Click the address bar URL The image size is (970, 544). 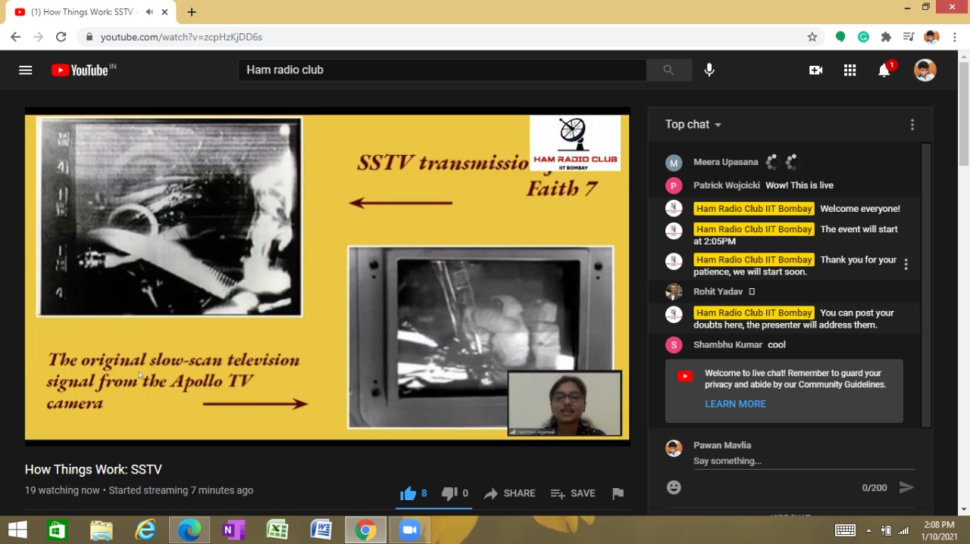(181, 36)
